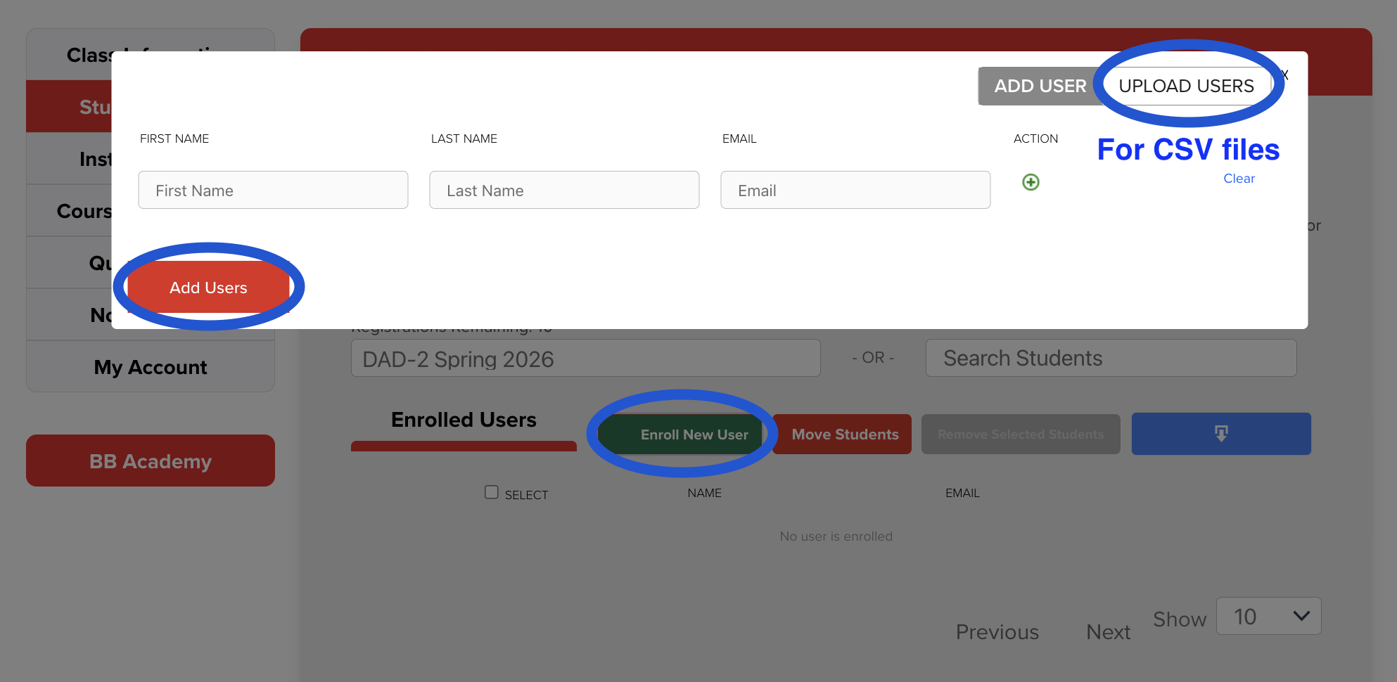This screenshot has width=1397, height=682.
Task: Click the NAME column header
Action: tap(704, 494)
